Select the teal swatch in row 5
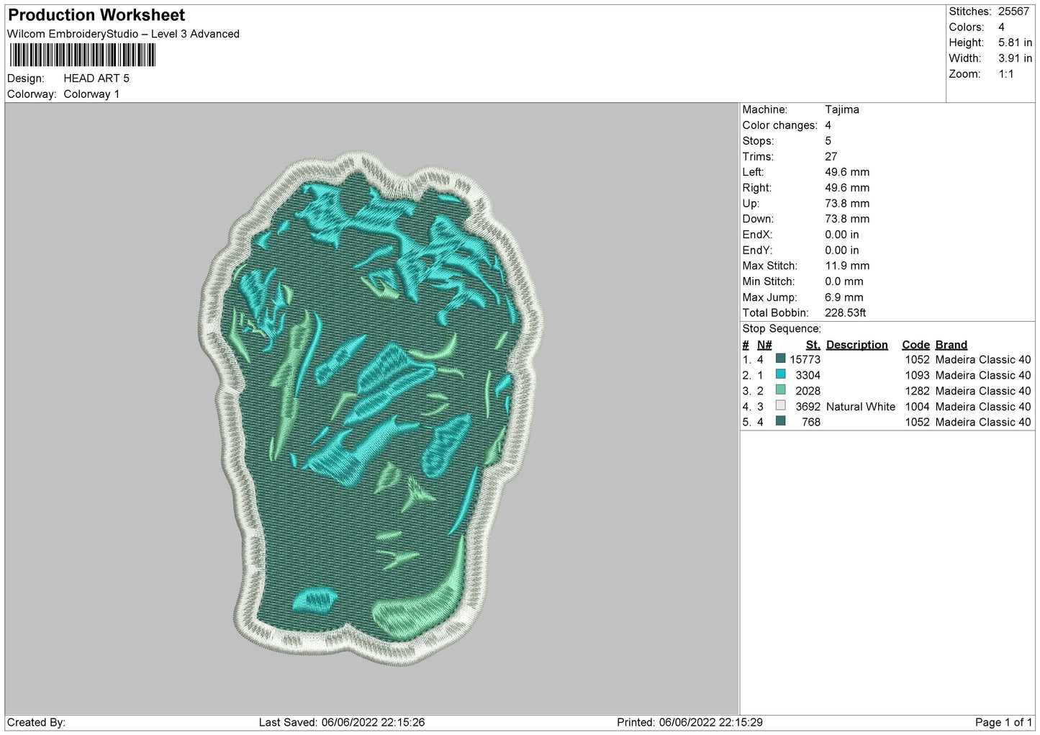The width and height of the screenshot is (1040, 735). tap(781, 422)
